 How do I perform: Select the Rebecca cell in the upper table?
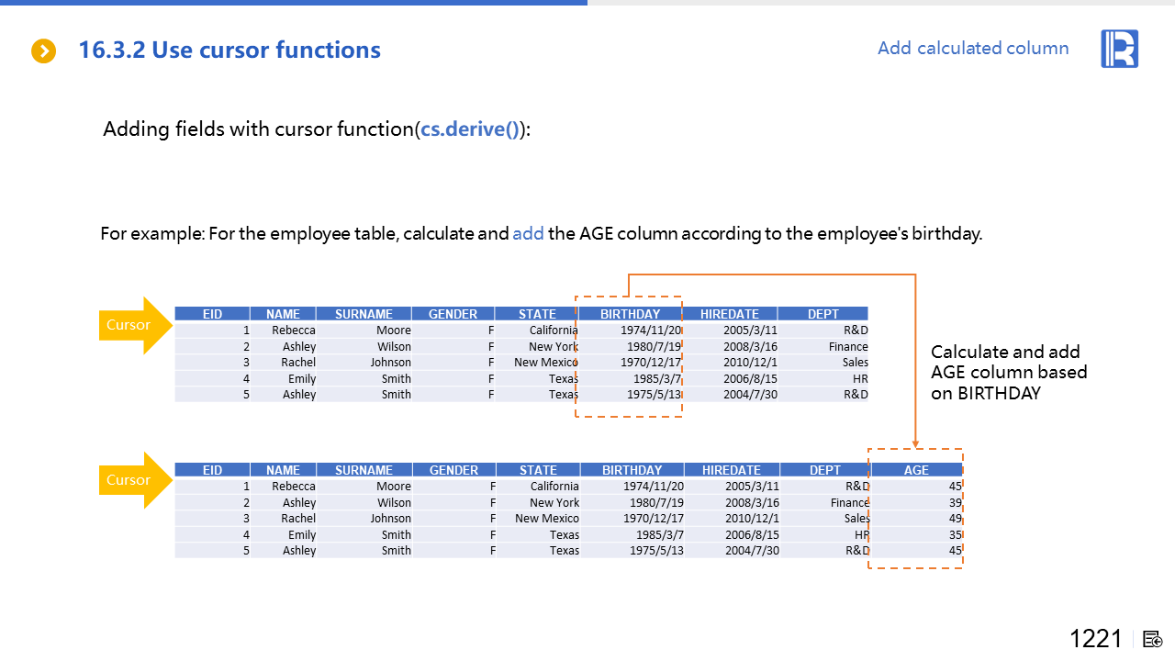click(x=293, y=330)
